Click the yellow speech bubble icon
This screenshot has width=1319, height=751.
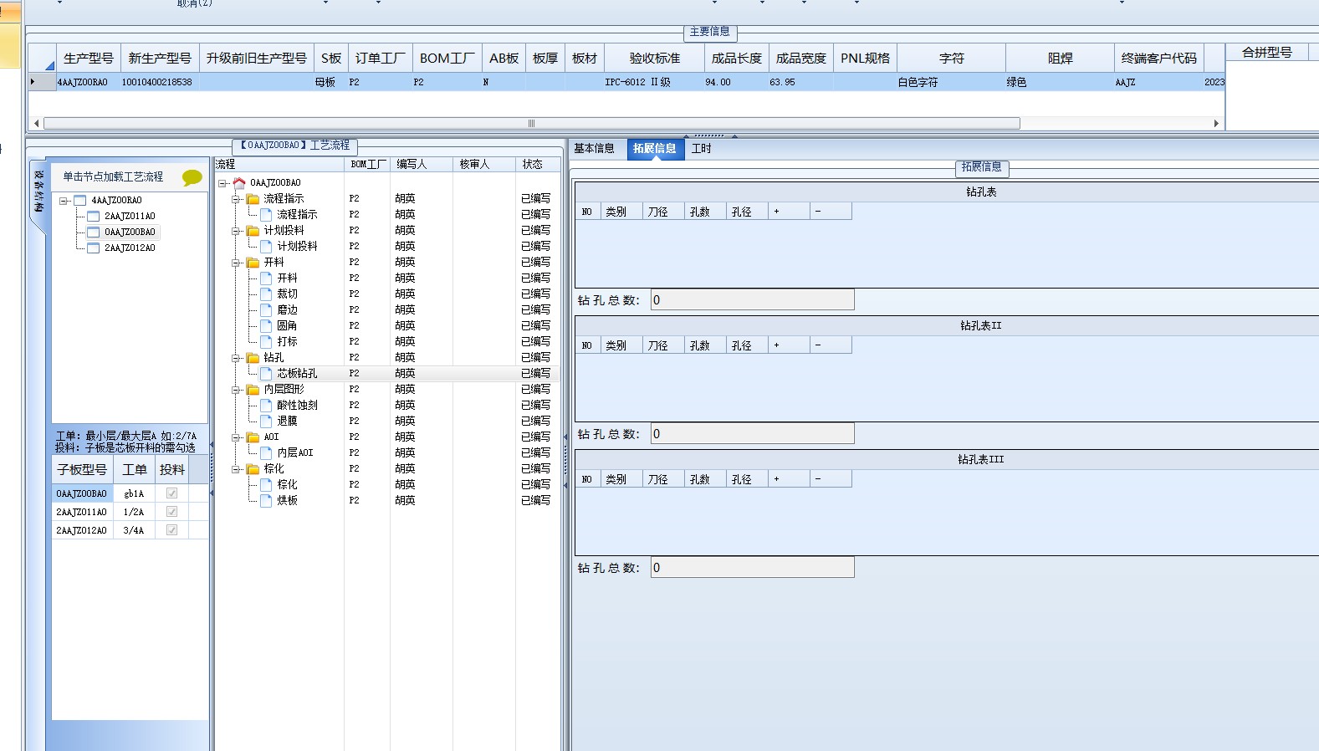192,177
